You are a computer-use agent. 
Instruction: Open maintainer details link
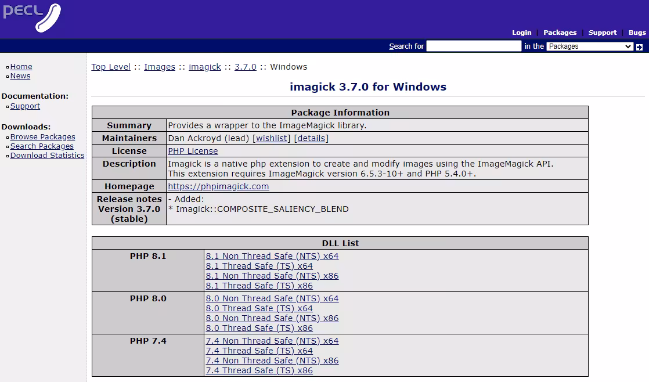tap(311, 138)
